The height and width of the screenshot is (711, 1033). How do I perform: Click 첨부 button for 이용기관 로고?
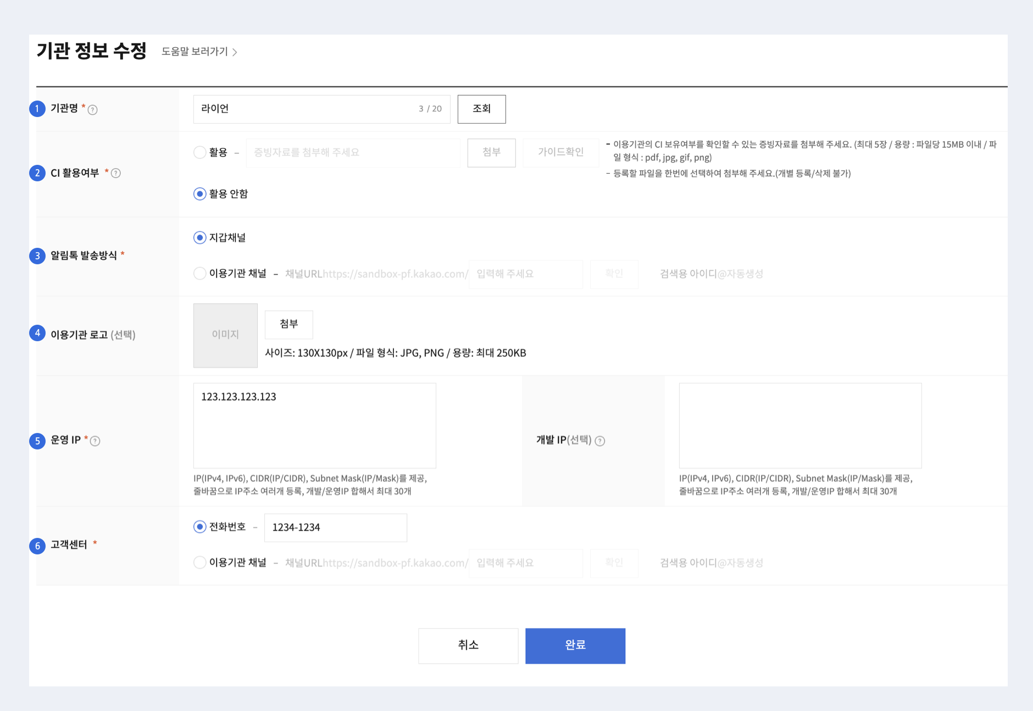coord(289,324)
